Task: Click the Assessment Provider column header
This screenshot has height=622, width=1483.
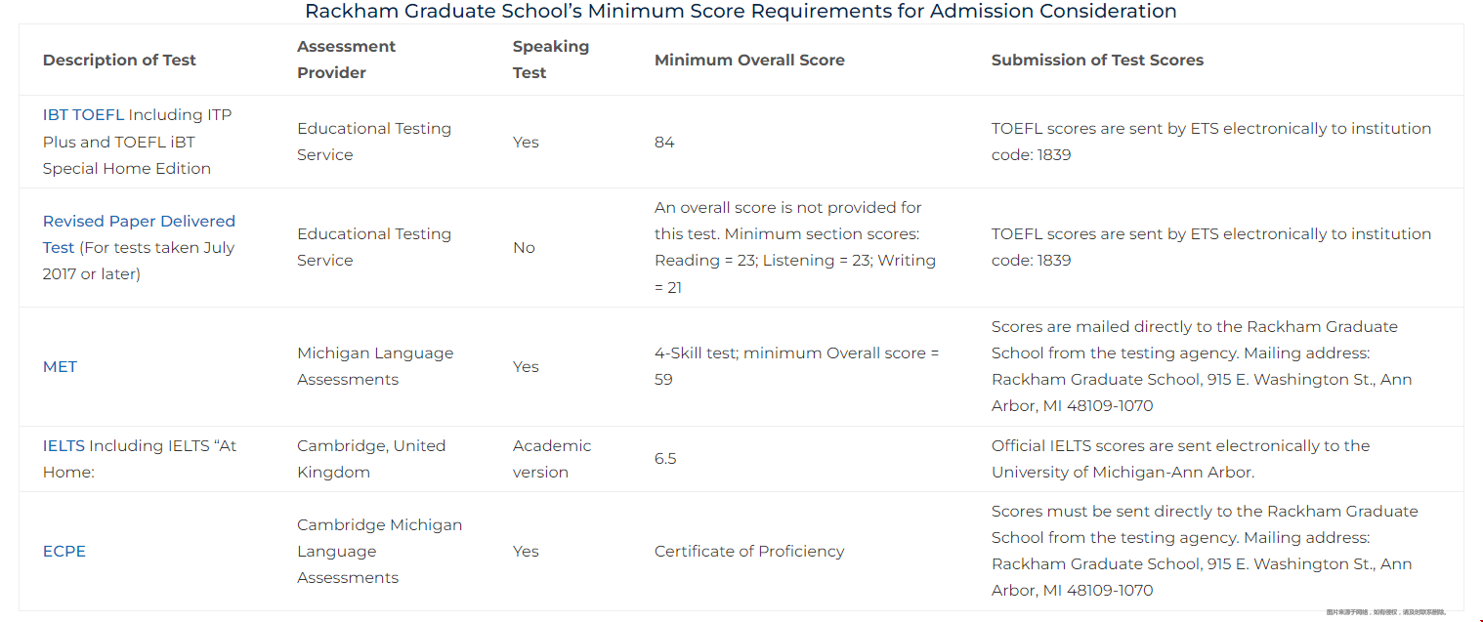Action: (346, 60)
